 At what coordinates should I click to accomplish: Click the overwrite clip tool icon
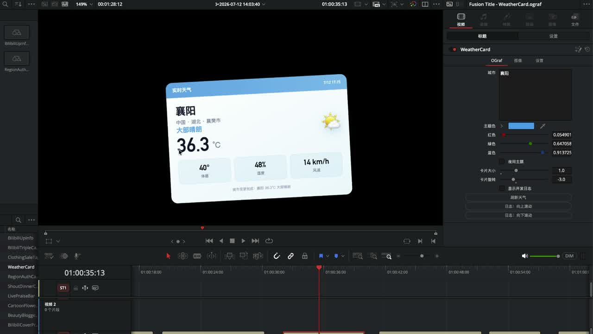(x=244, y=256)
